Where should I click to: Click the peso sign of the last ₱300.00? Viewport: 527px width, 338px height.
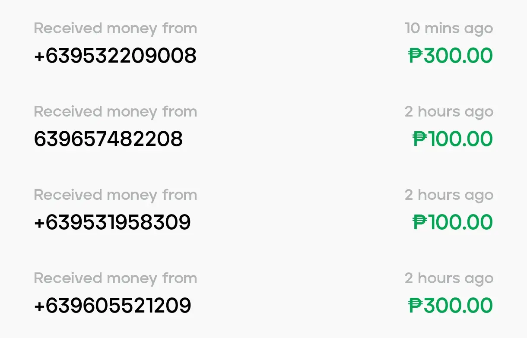416,306
